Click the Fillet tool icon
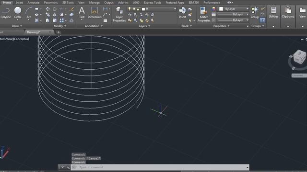307x172 pixels. [62, 15]
